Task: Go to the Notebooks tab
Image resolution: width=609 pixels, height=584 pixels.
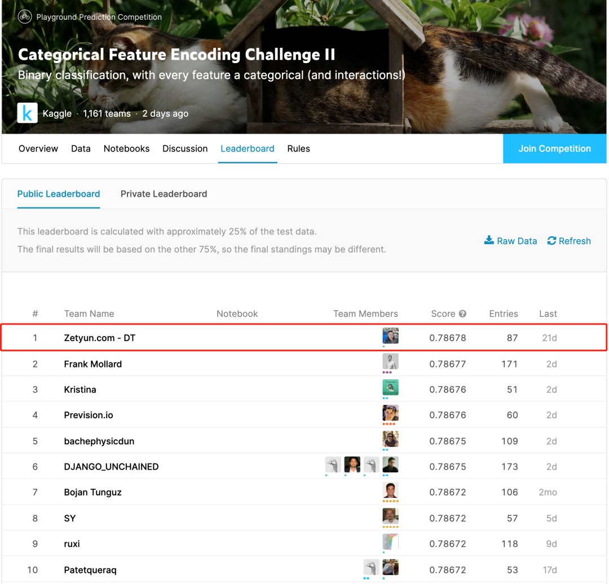Action: pos(126,149)
